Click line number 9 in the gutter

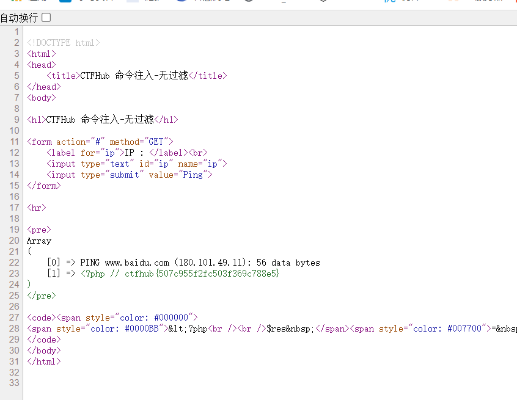pyautogui.click(x=16, y=119)
